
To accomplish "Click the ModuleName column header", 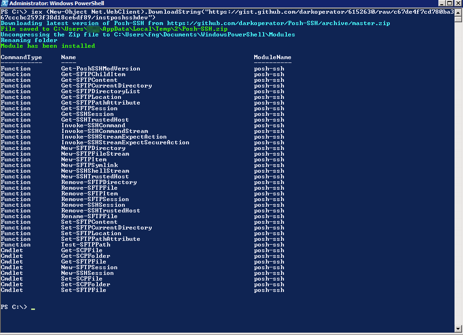I will click(x=273, y=57).
